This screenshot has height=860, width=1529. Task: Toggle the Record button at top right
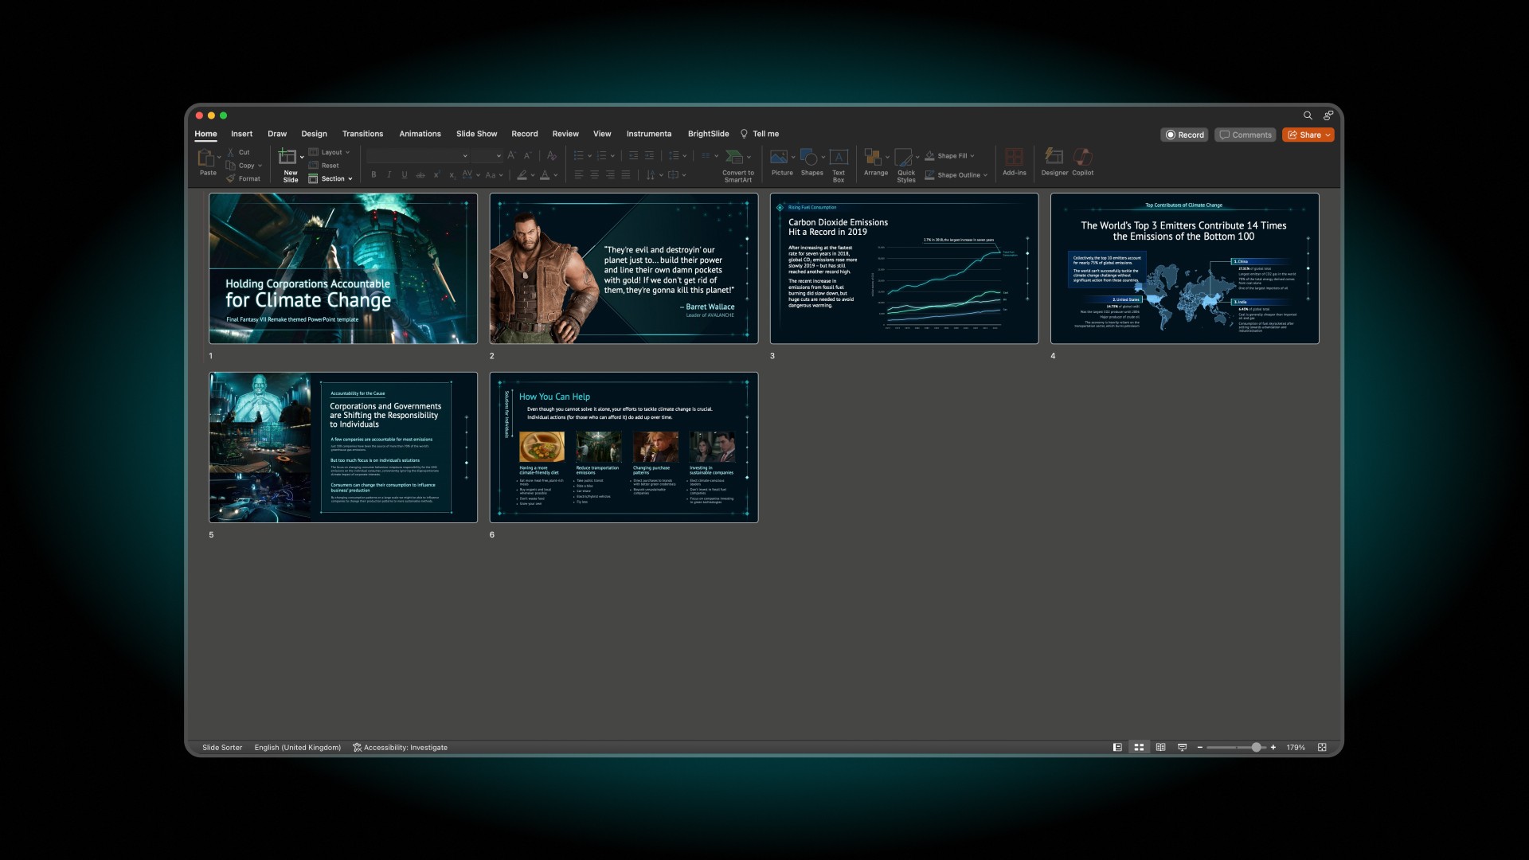1184,135
